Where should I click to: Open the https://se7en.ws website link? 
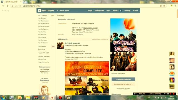(78, 34)
